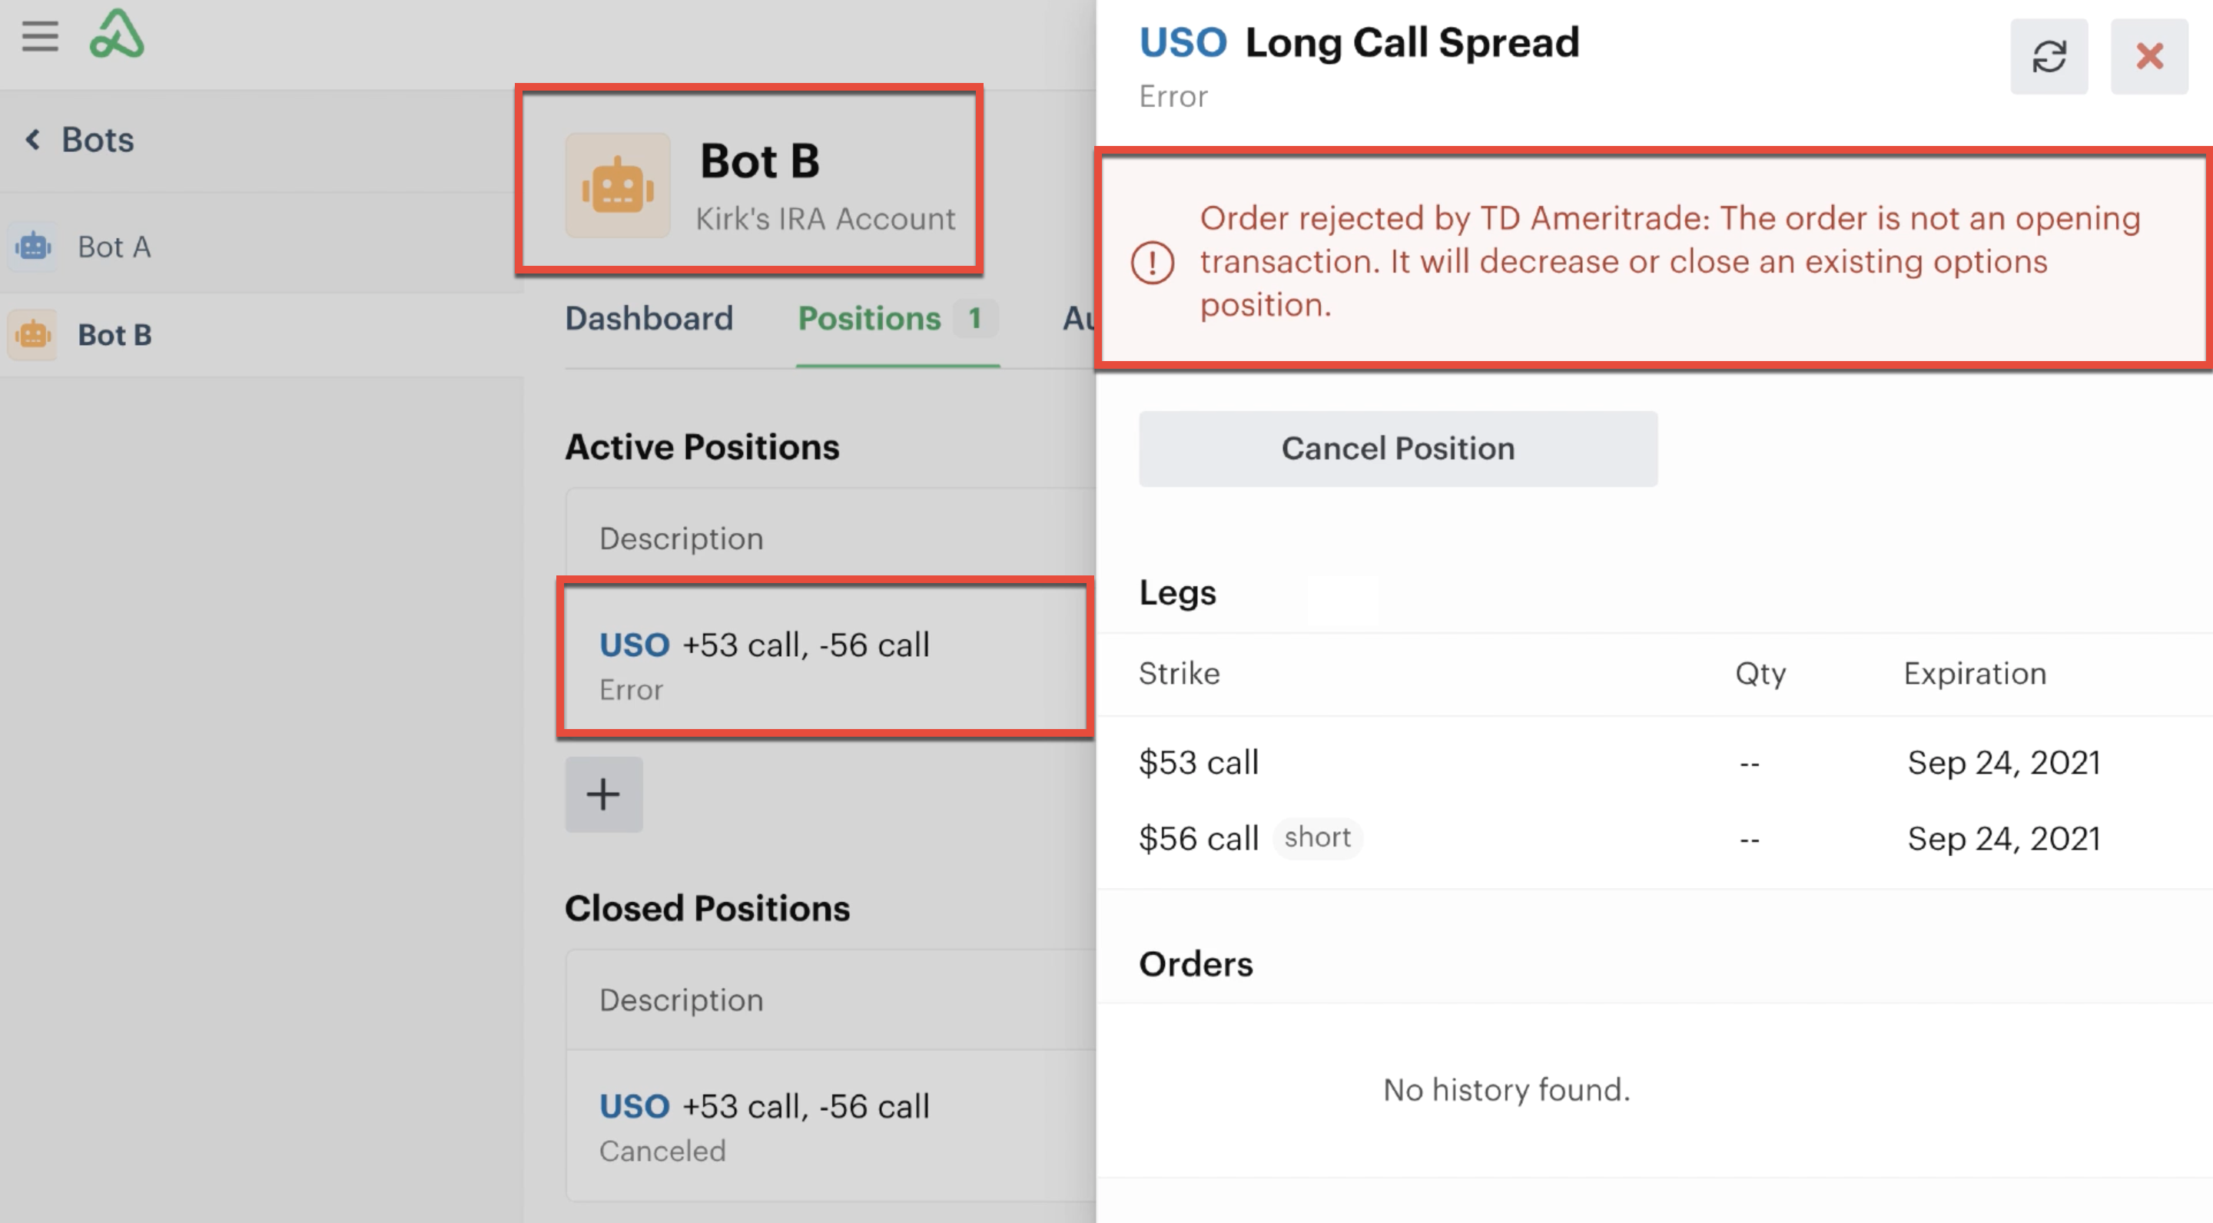Click the green Option Alpha logo
This screenshot has height=1223, width=2213.
point(117,35)
